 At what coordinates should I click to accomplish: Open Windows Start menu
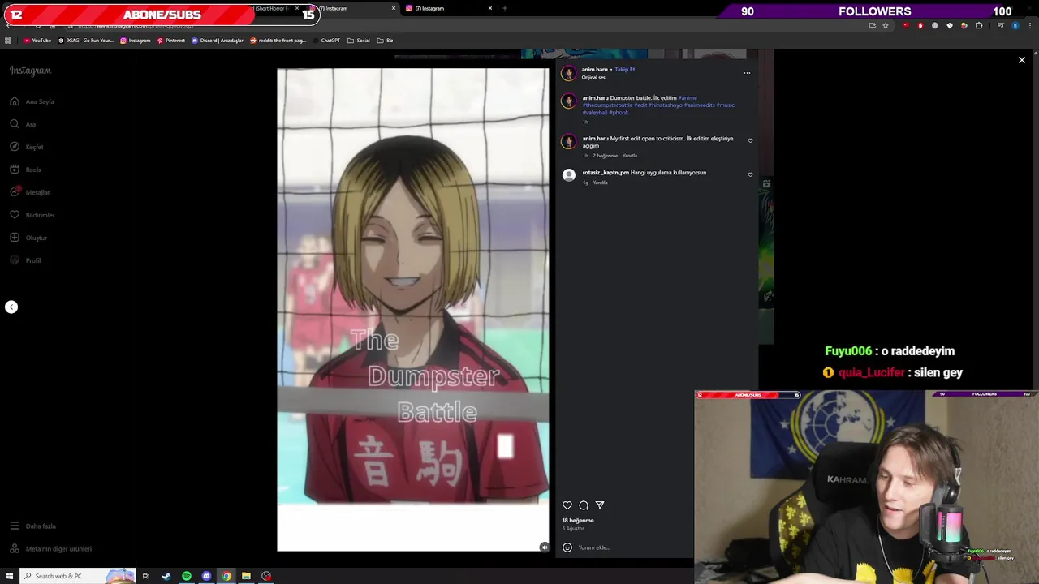10,576
